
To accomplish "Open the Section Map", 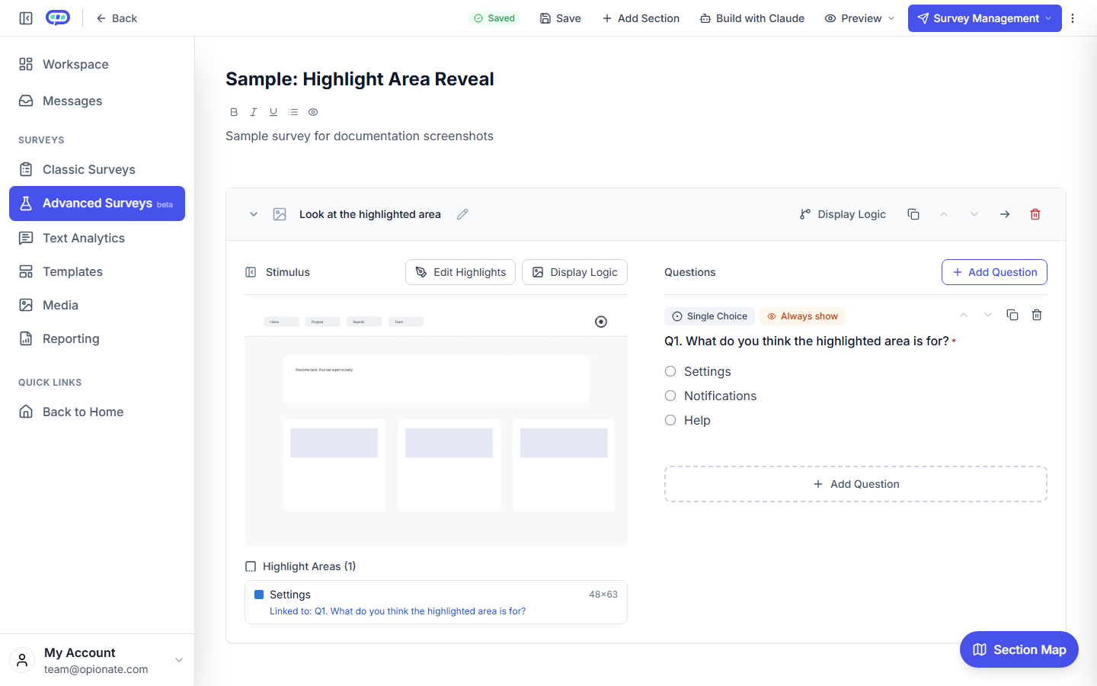I will coord(1019,649).
